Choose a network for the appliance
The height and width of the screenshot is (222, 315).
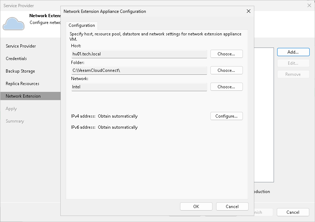[226, 87]
